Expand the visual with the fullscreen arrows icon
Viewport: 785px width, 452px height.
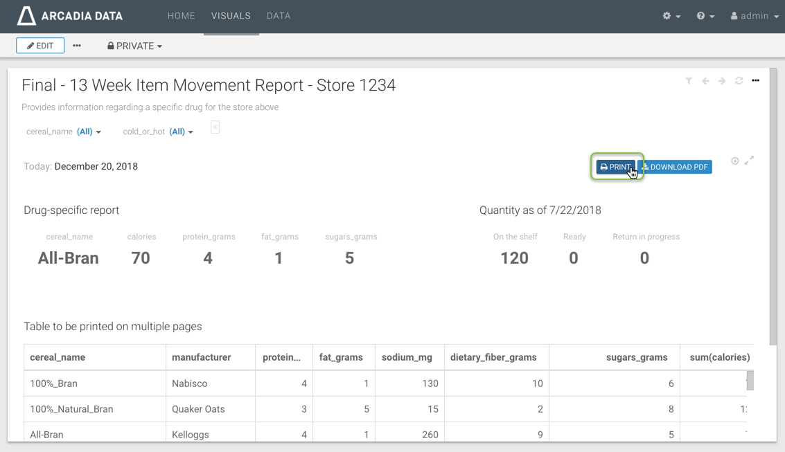click(x=749, y=161)
